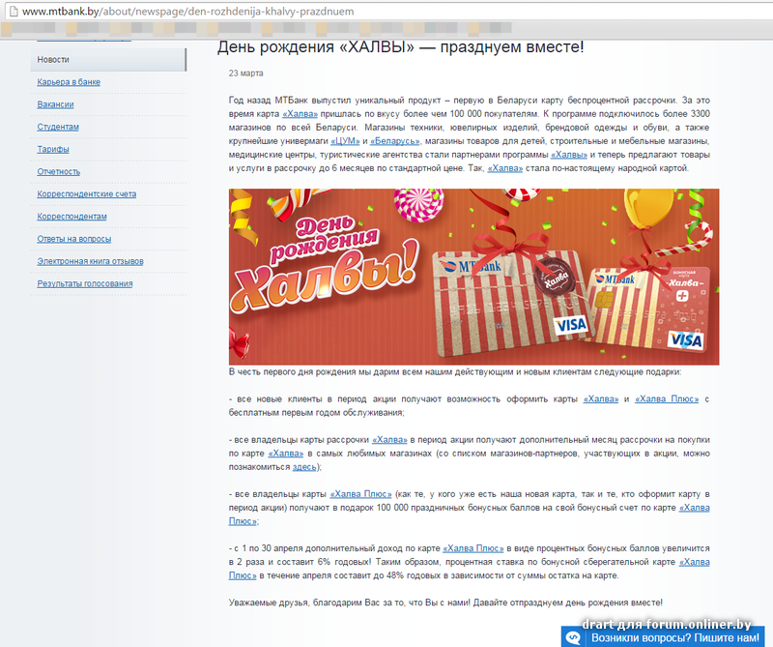Viewport: 773px width, 647px height.
Task: Click the chat bubble icon in the help widget
Action: (573, 637)
